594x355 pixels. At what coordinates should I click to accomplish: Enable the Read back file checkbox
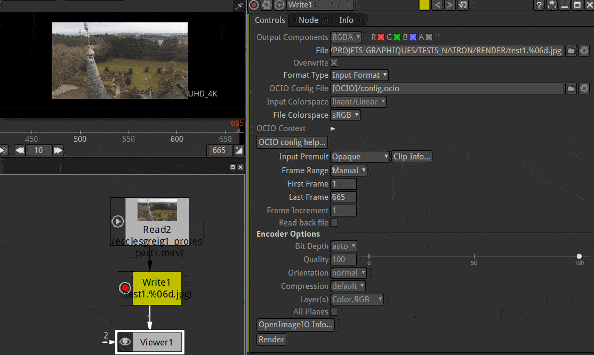click(334, 223)
